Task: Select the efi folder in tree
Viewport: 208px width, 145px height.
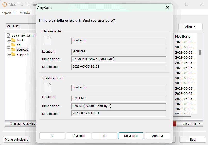Action: tap(19, 45)
